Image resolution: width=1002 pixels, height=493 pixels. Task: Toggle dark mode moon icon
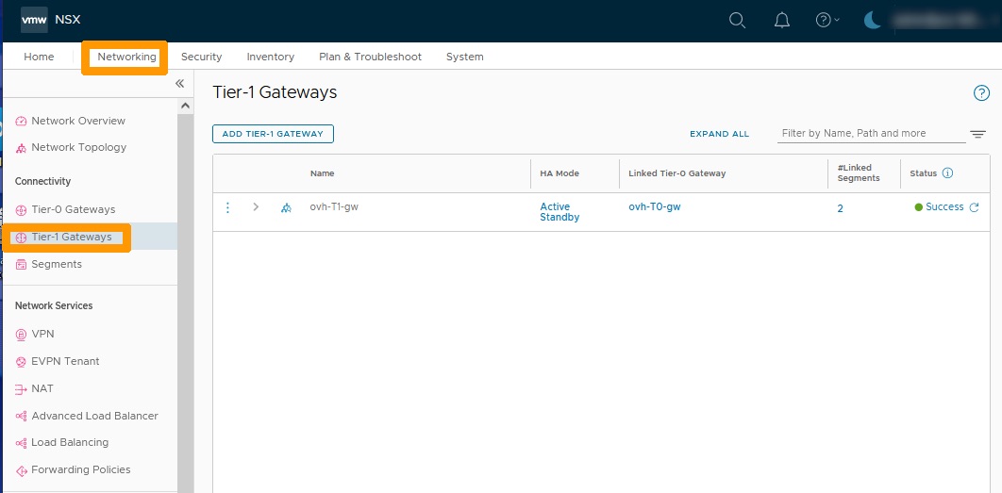[872, 21]
